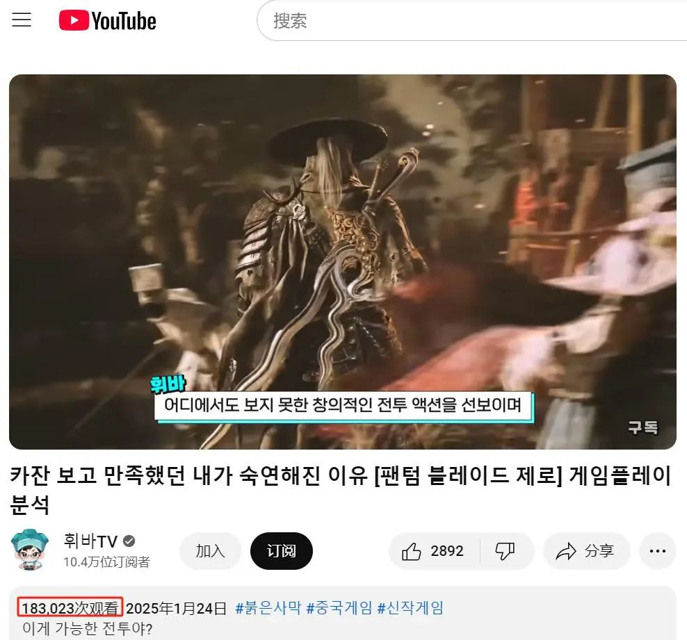The width and height of the screenshot is (687, 640).
Task: Click the 订阅 subscribe button
Action: coord(282,550)
